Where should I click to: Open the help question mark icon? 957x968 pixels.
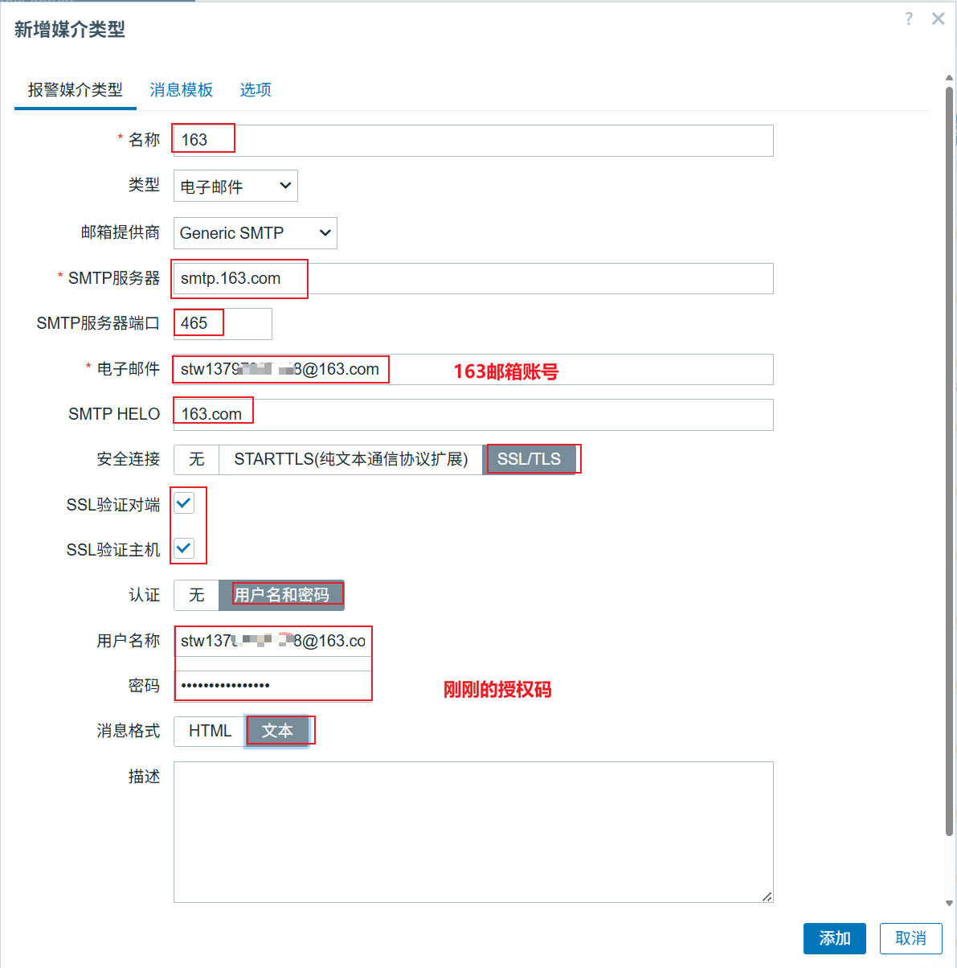pos(909,18)
